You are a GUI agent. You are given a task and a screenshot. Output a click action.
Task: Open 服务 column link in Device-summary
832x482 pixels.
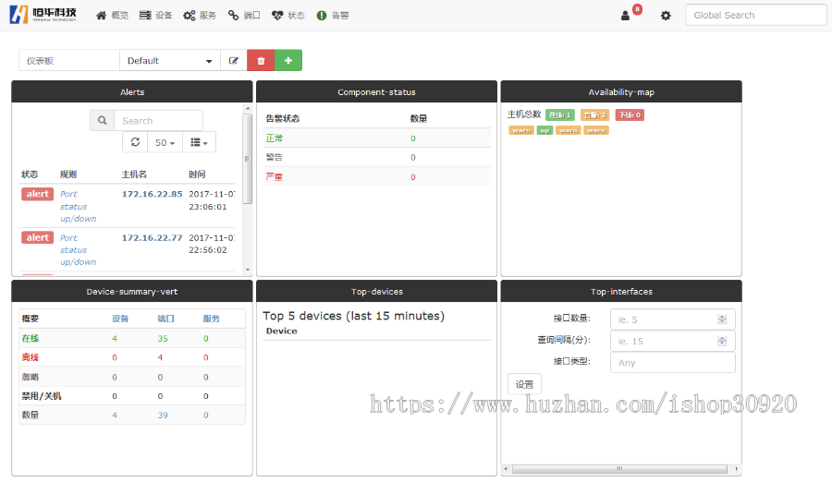tap(211, 319)
